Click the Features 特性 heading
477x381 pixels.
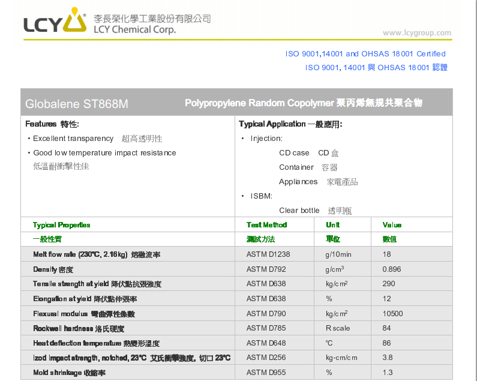pyautogui.click(x=52, y=124)
